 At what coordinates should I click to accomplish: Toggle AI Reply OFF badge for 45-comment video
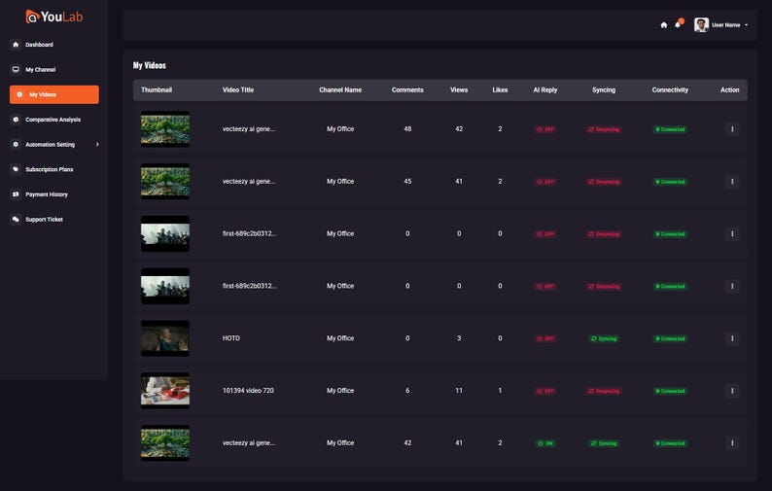[545, 182]
